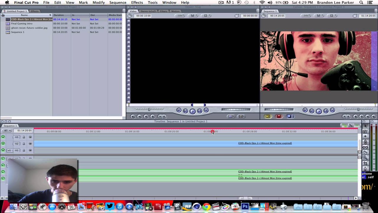Click Play In to Out in the Viewer
Image resolution: width=378 pixels, height=213 pixels.
[185, 111]
